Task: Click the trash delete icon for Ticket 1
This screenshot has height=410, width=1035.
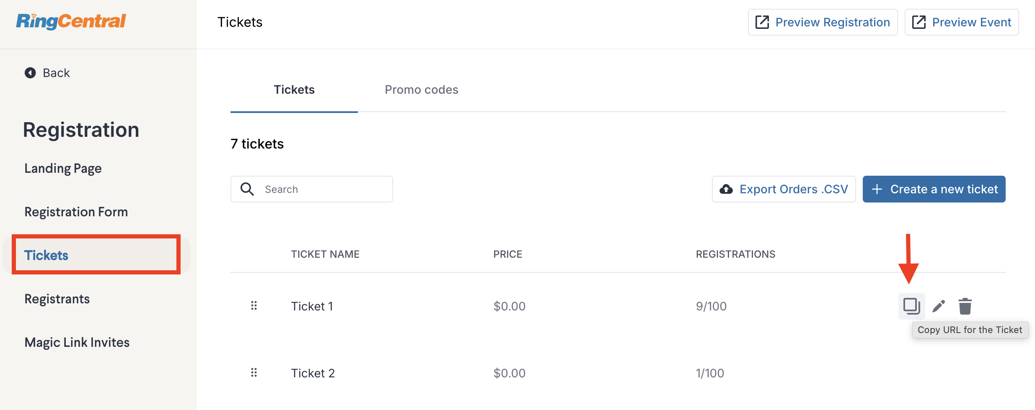Action: (965, 306)
